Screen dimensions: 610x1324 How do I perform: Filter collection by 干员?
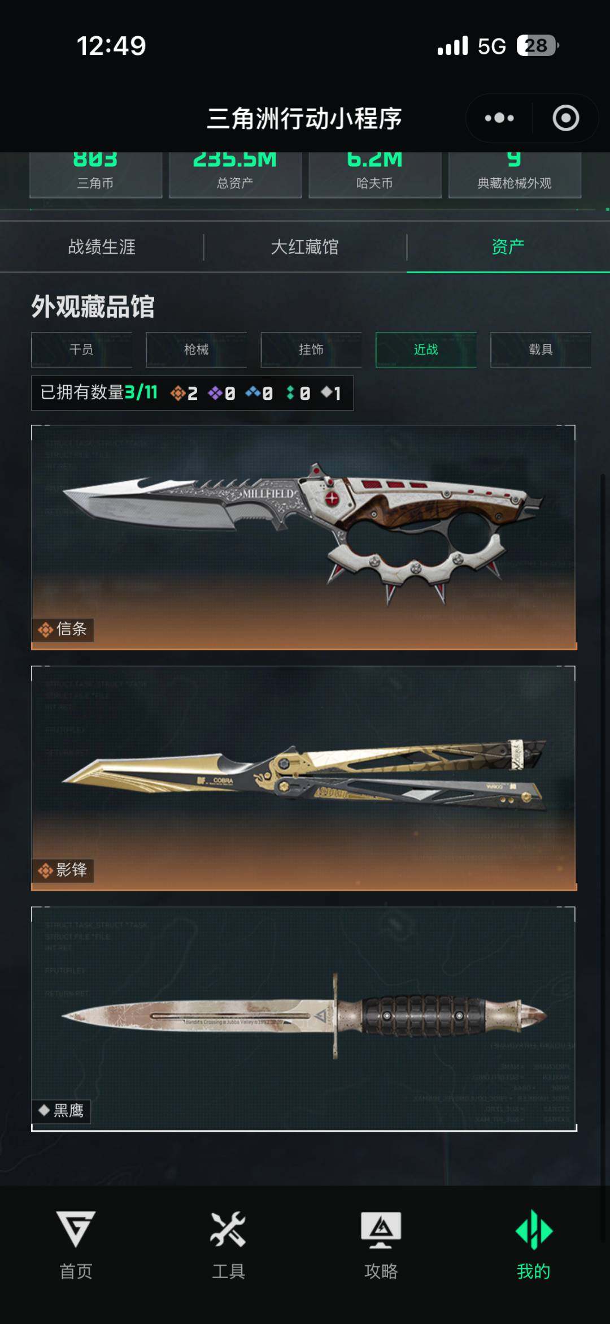click(81, 350)
